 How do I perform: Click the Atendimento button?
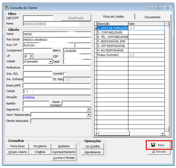pos(93,152)
